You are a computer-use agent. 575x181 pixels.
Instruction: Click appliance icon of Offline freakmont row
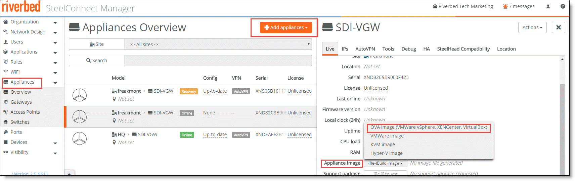(80, 117)
